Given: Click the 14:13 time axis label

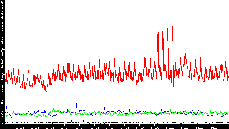Looking at the screenshot, I should coord(199,127).
